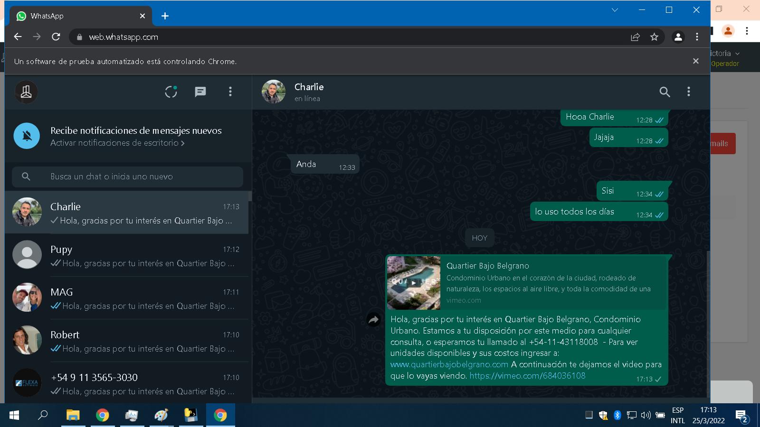This screenshot has height=427, width=760.
Task: Open the Windows Start menu
Action: pyautogui.click(x=14, y=415)
